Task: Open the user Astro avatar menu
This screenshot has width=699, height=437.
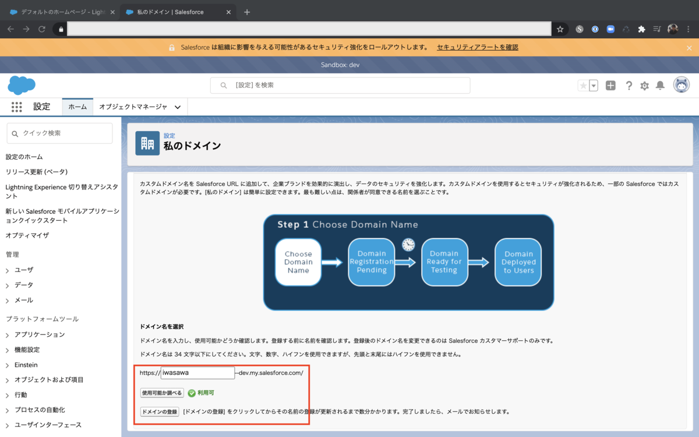Action: click(x=681, y=85)
